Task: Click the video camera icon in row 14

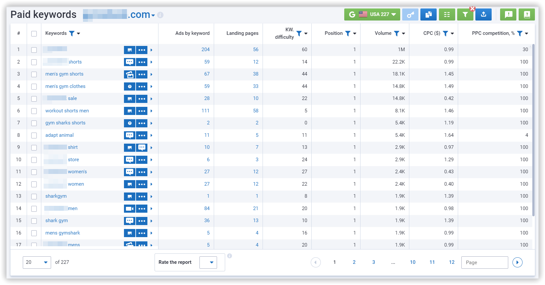Action: (129, 208)
